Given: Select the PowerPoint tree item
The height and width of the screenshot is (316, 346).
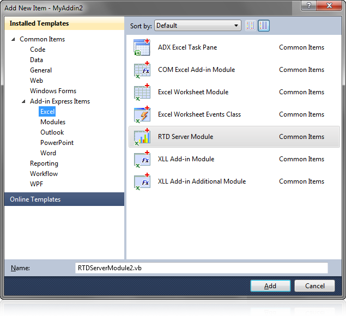Looking at the screenshot, I should 57,143.
